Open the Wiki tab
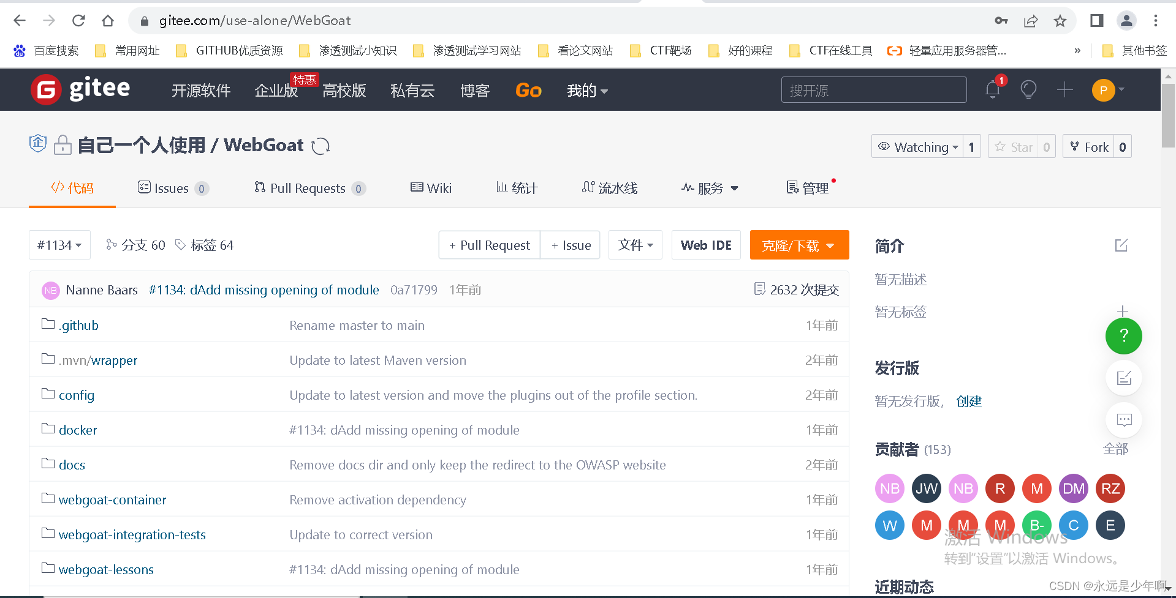Screen dimensions: 1176x598 (x=431, y=188)
